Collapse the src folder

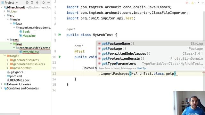(5, 15)
